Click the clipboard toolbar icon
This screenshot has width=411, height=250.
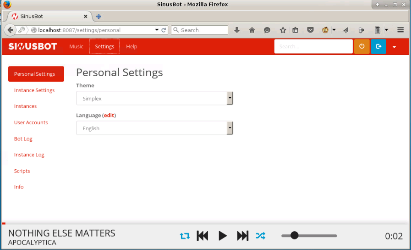(378, 30)
